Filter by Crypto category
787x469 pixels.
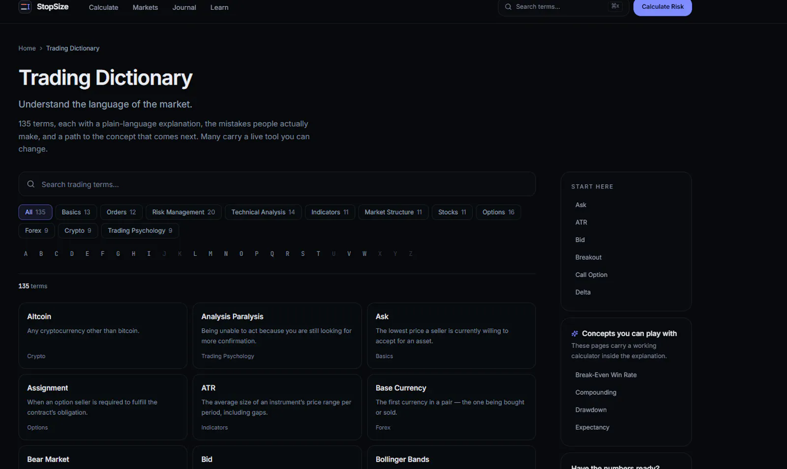[78, 230]
